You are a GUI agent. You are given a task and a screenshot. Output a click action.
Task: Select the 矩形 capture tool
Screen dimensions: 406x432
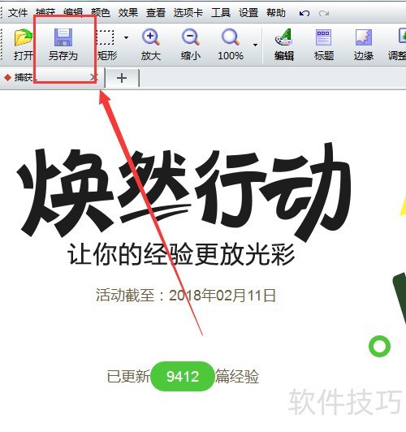click(x=107, y=44)
